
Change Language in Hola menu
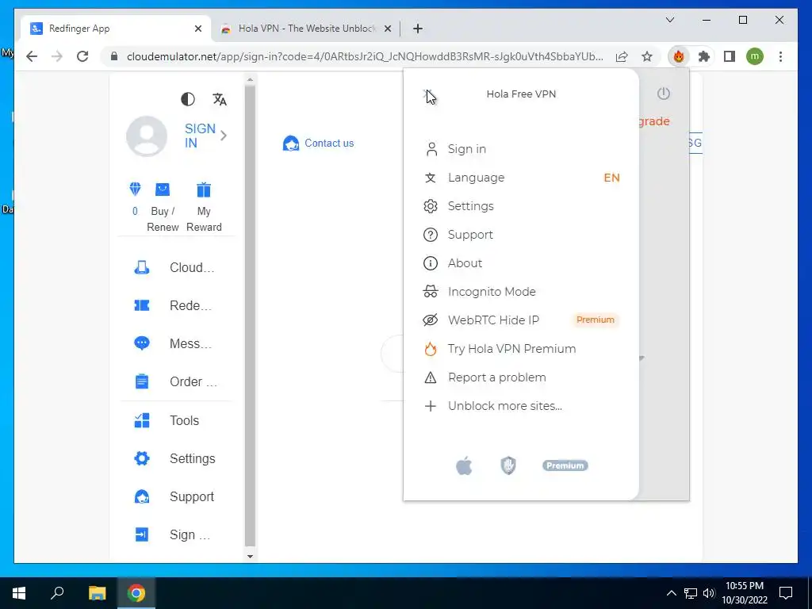[521, 178]
